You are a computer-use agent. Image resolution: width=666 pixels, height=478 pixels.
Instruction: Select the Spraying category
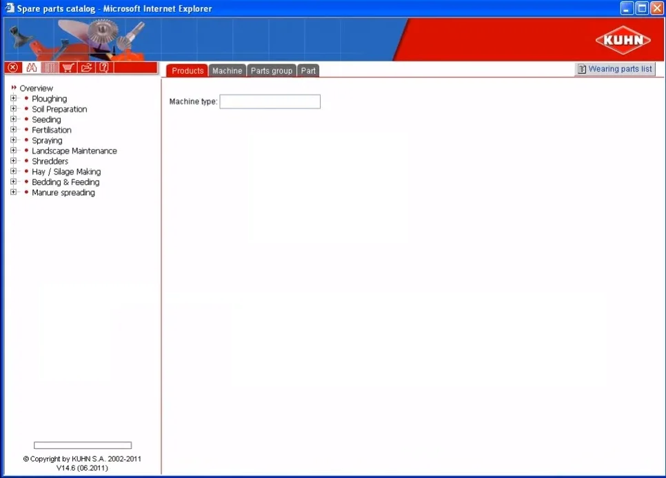[x=47, y=140]
